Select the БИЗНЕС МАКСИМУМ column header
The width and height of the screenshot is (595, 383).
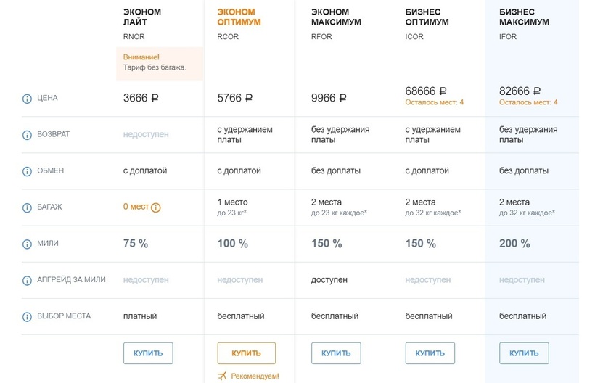pos(525,17)
